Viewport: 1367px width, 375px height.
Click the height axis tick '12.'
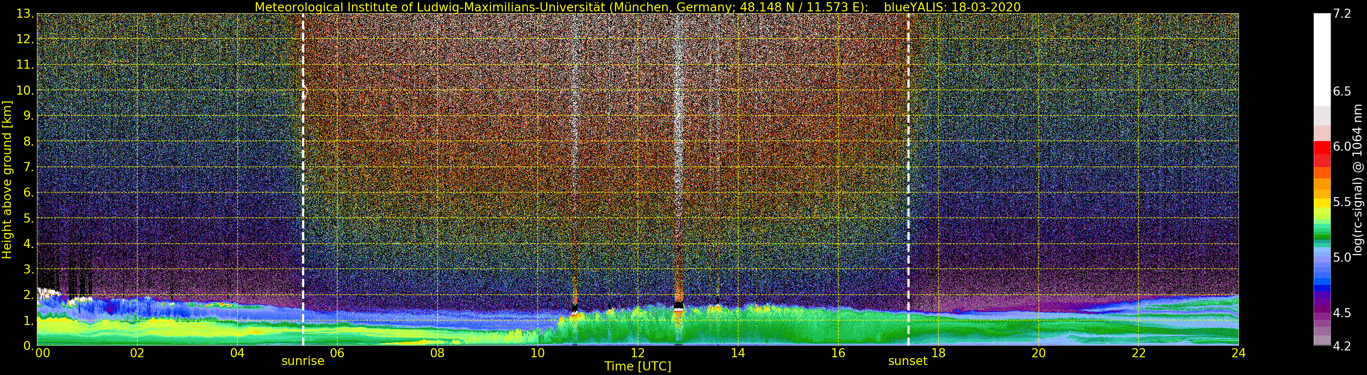[x=25, y=39]
